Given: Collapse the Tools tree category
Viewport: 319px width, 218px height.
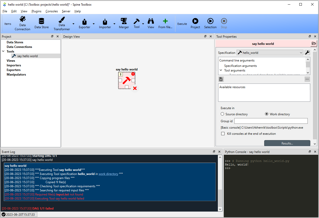Looking at the screenshot, I should point(3,51).
